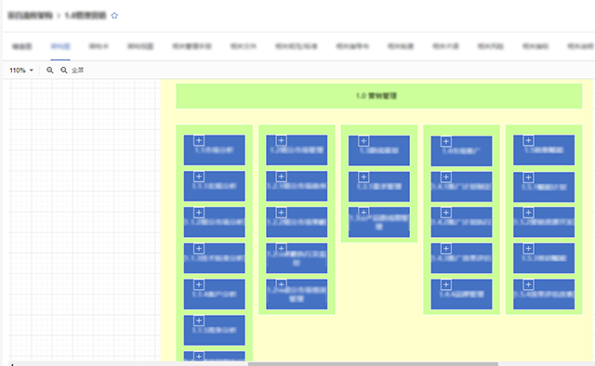Expand the 1.4.2 block plus icon

pyautogui.click(x=446, y=213)
